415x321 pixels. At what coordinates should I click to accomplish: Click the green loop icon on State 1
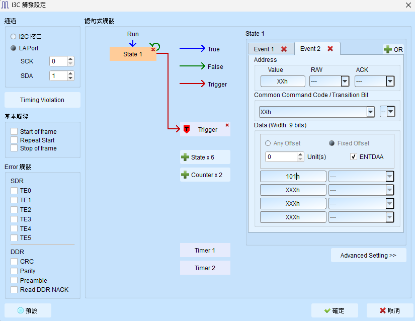(156, 47)
